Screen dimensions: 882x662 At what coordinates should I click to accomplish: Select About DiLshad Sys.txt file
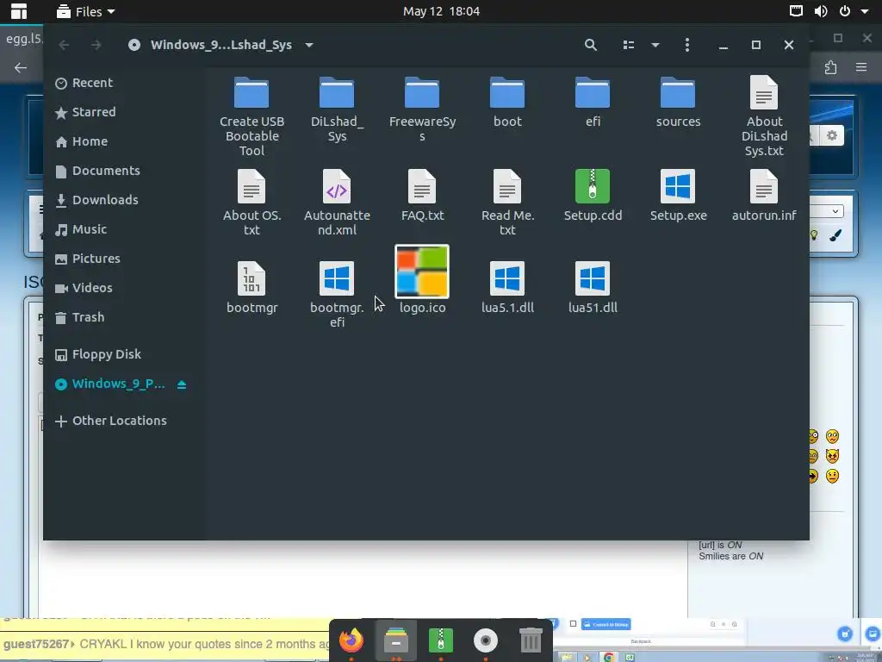pyautogui.click(x=763, y=116)
